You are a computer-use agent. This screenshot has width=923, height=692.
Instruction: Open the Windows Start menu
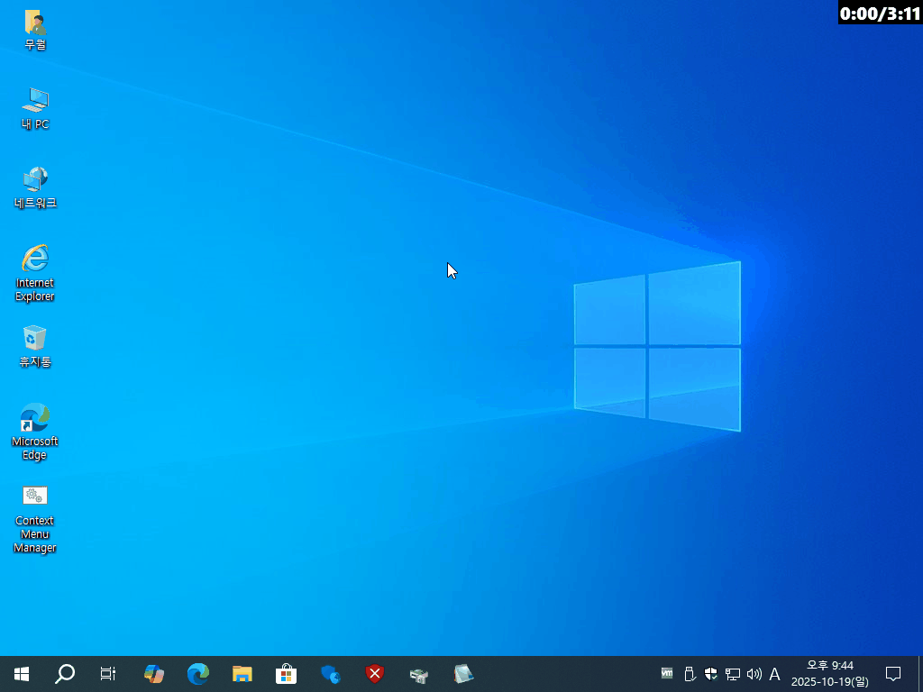click(x=22, y=674)
